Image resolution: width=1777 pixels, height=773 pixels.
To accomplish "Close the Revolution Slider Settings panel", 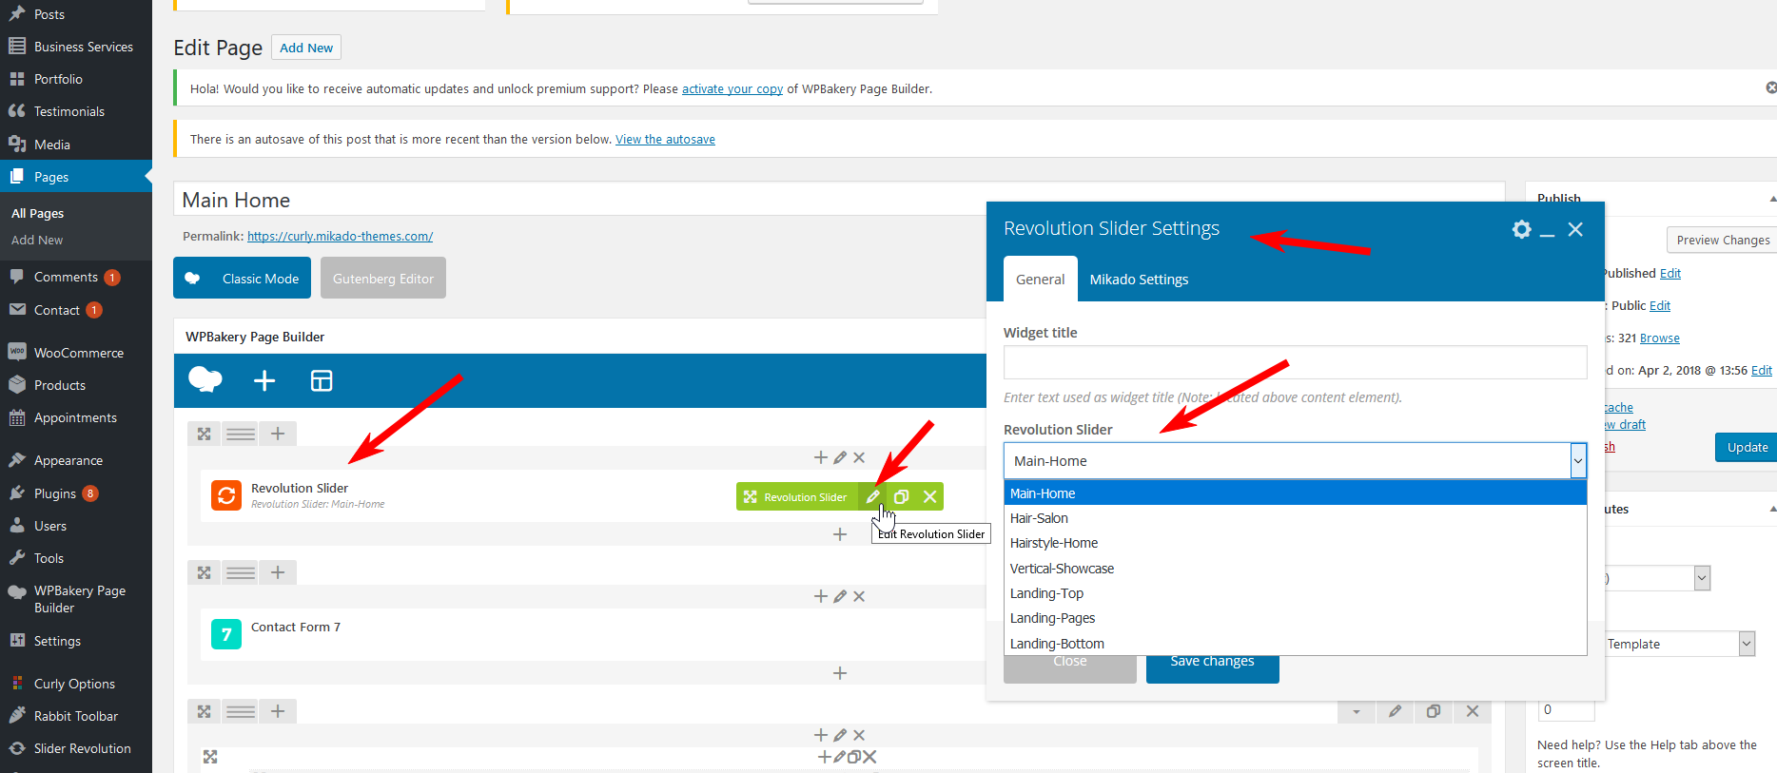I will (x=1575, y=229).
